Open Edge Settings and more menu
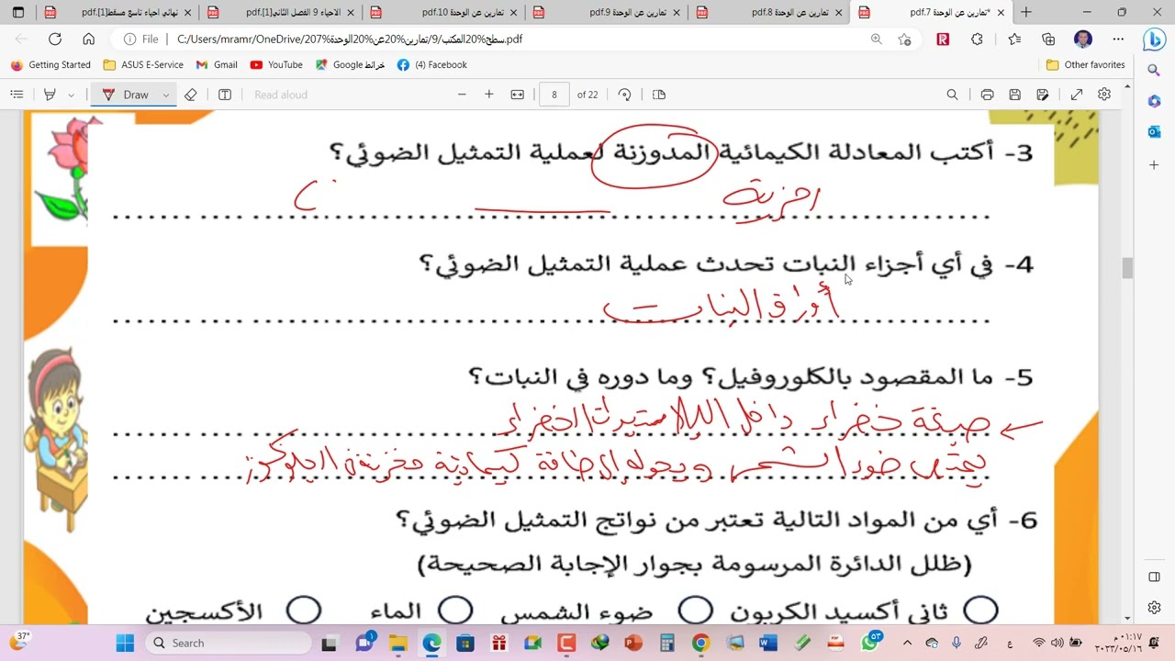 [x=1118, y=39]
